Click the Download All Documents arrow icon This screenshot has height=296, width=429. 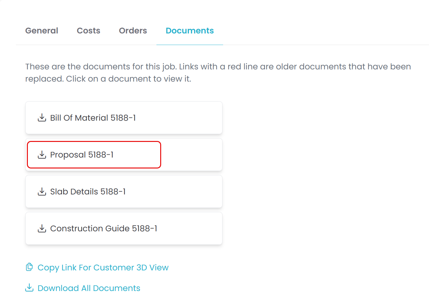[29, 288]
